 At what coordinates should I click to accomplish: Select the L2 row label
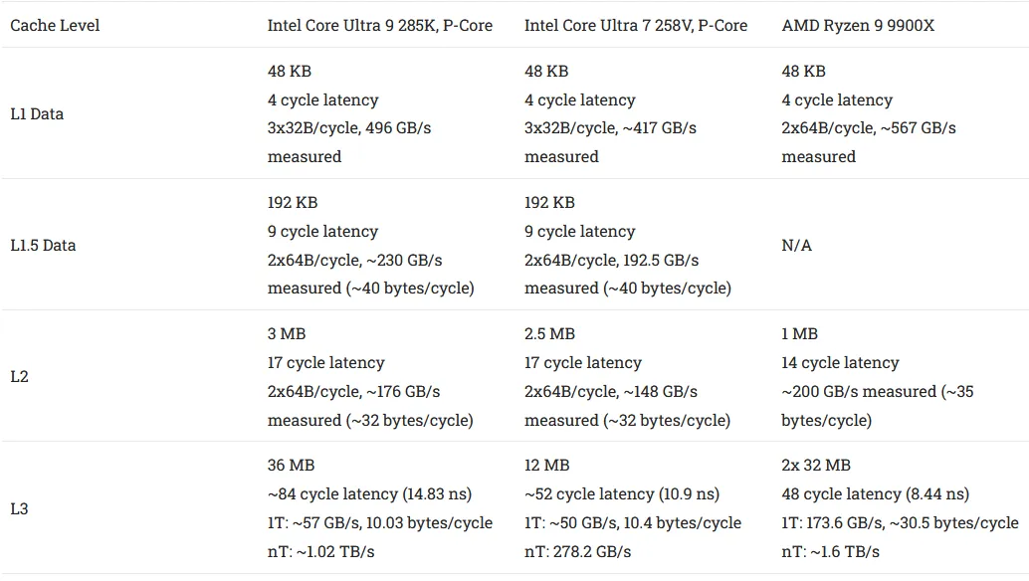(x=19, y=376)
